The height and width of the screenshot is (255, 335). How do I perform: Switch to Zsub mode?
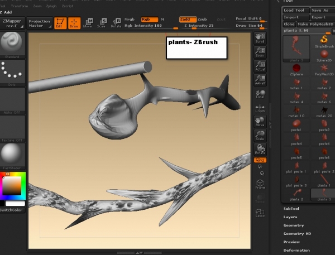(202, 20)
